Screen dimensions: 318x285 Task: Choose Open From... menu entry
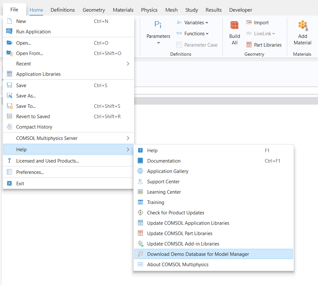pos(68,53)
